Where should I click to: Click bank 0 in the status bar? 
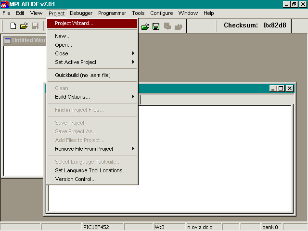point(271,227)
